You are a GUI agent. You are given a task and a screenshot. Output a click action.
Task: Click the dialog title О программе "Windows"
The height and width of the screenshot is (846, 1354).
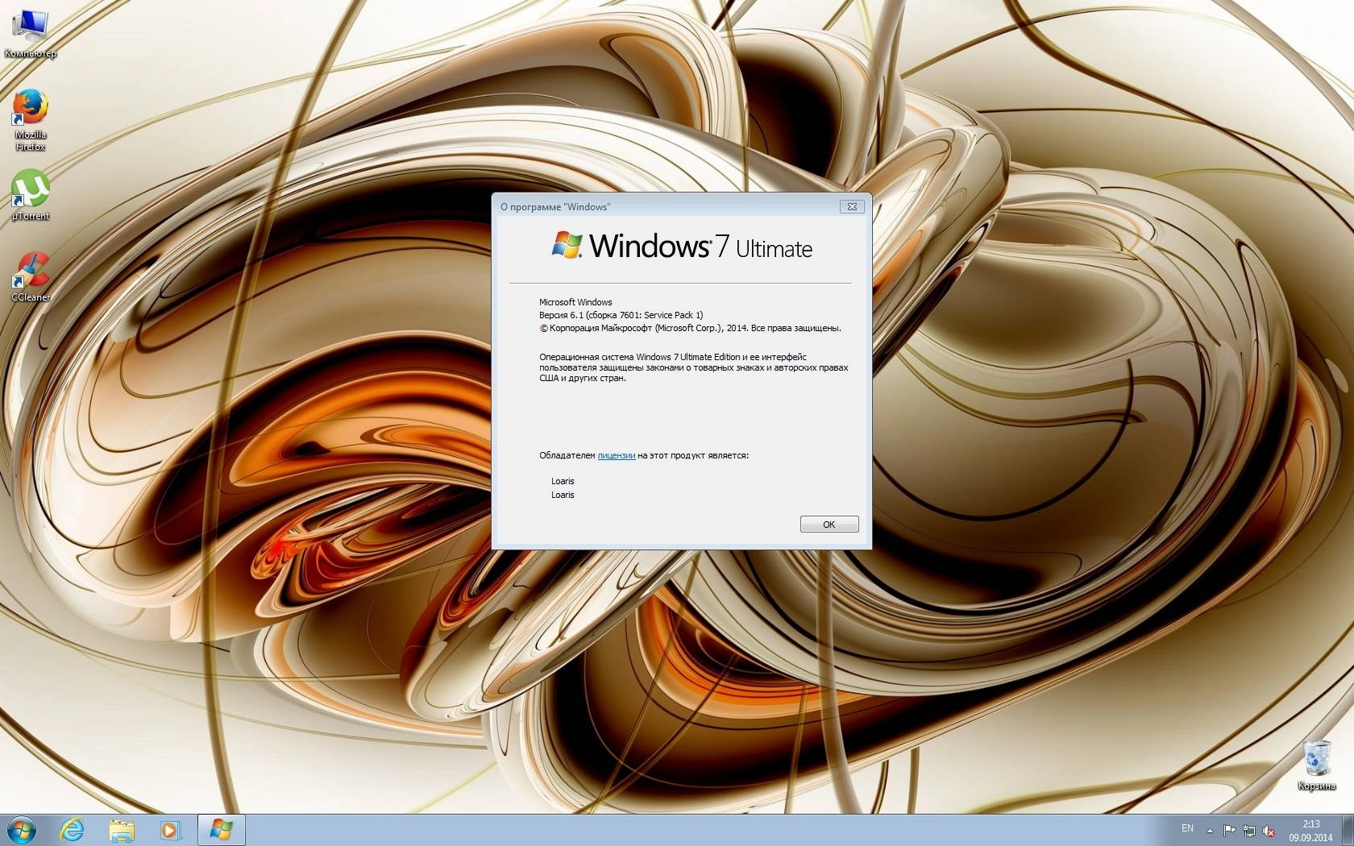555,207
